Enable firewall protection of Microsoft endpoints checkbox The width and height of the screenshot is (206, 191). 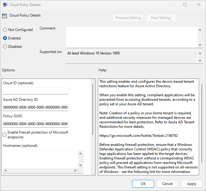click(x=5, y=135)
